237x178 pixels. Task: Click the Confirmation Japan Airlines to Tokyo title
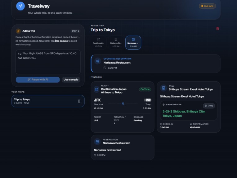[114, 91]
